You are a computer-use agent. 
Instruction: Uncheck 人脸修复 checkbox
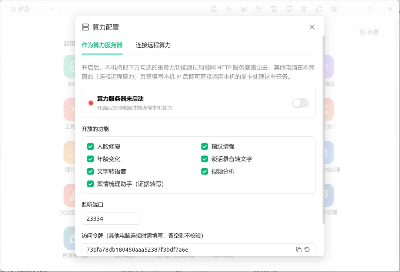point(90,147)
